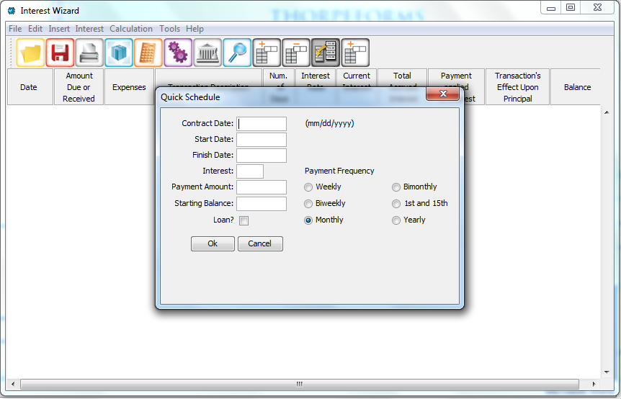Select the 1st and 15th radio button
Screen dimensions: 621x399
click(396, 204)
